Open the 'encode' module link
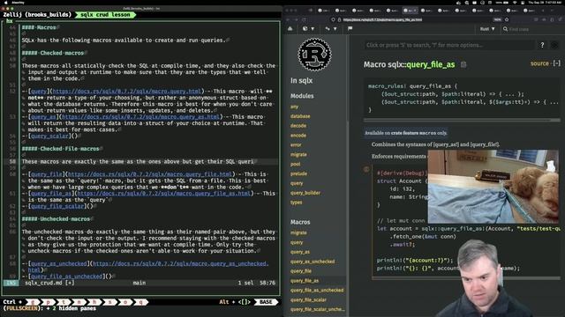Viewport: 565px width, 317px height. 298,136
